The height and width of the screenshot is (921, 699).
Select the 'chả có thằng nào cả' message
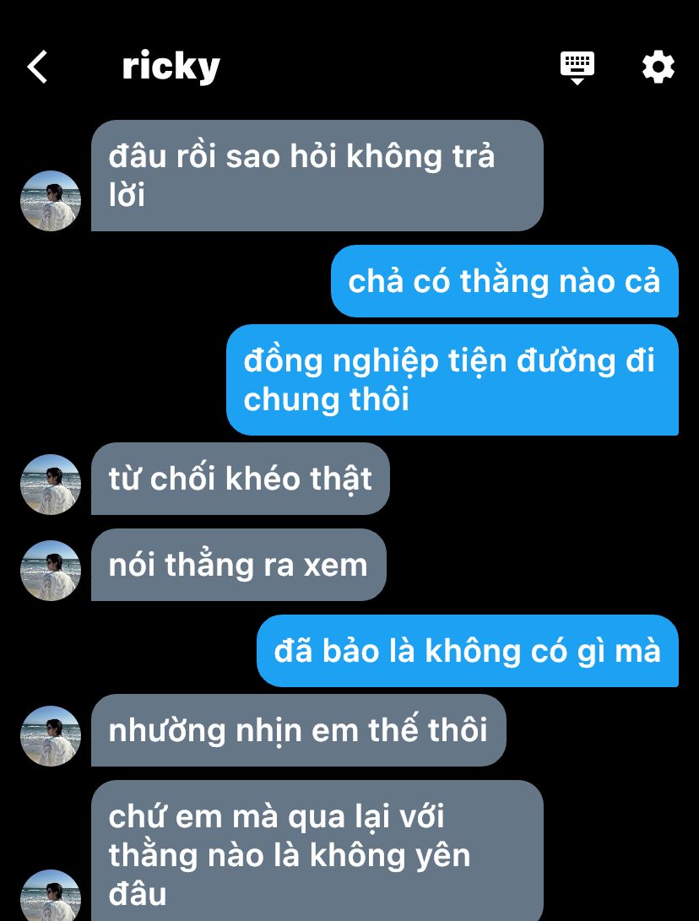click(505, 281)
